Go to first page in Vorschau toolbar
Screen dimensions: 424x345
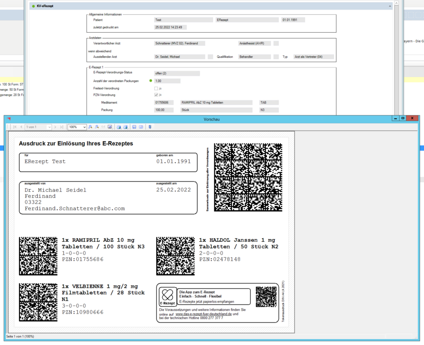pyautogui.click(x=15, y=127)
